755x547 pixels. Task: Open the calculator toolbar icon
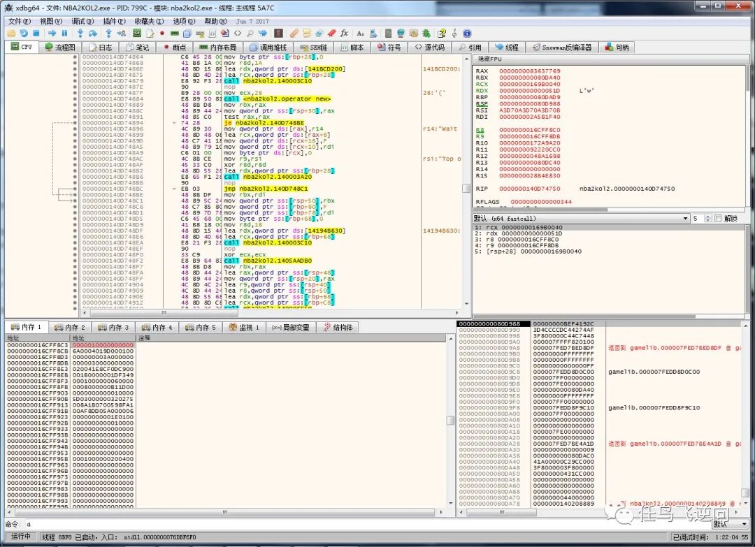pyautogui.click(x=389, y=33)
